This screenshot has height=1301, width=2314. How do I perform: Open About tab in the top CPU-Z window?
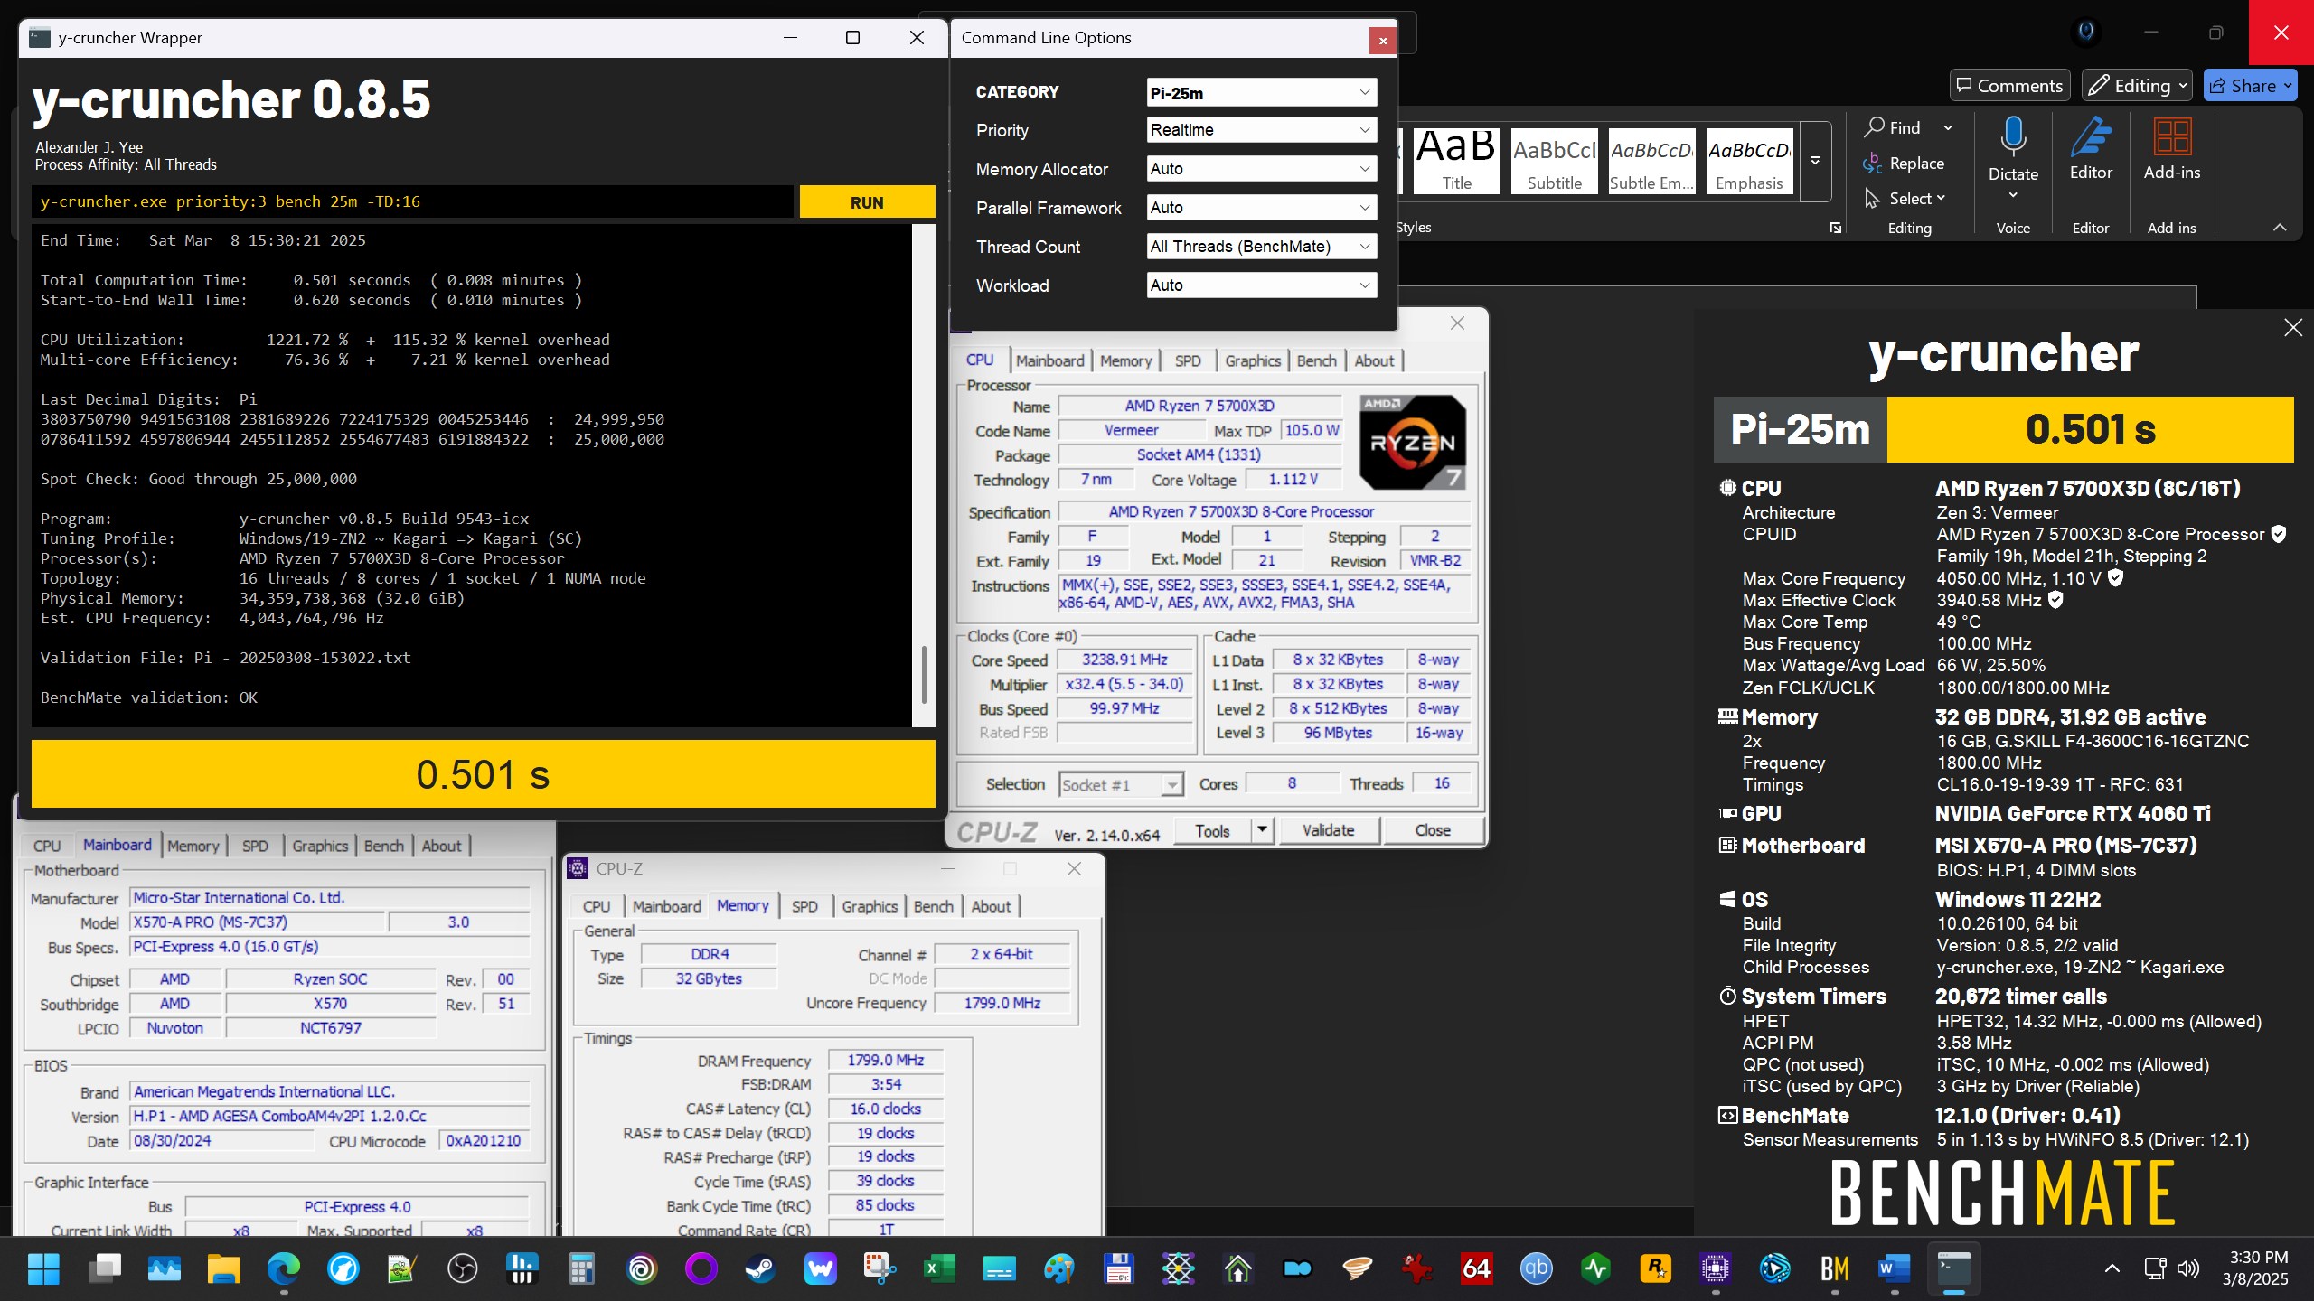pyautogui.click(x=1374, y=360)
